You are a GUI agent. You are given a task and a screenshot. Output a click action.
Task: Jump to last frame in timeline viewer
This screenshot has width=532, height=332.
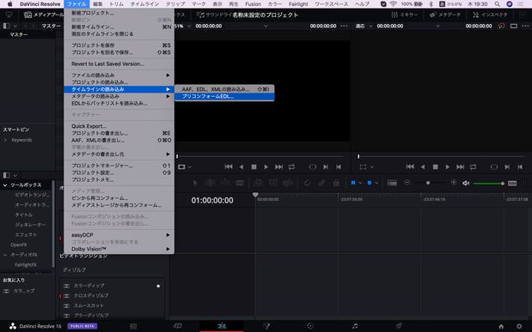[x=461, y=166]
